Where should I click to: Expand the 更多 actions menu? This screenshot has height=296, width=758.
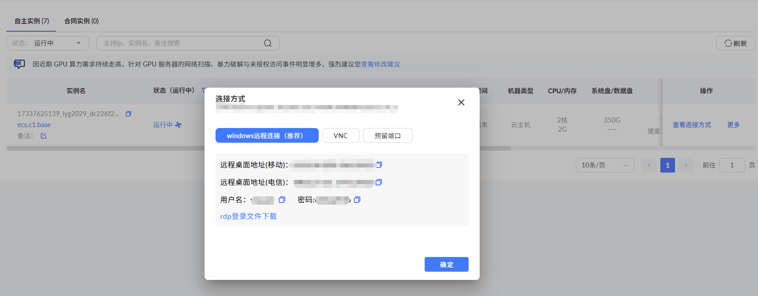[734, 125]
